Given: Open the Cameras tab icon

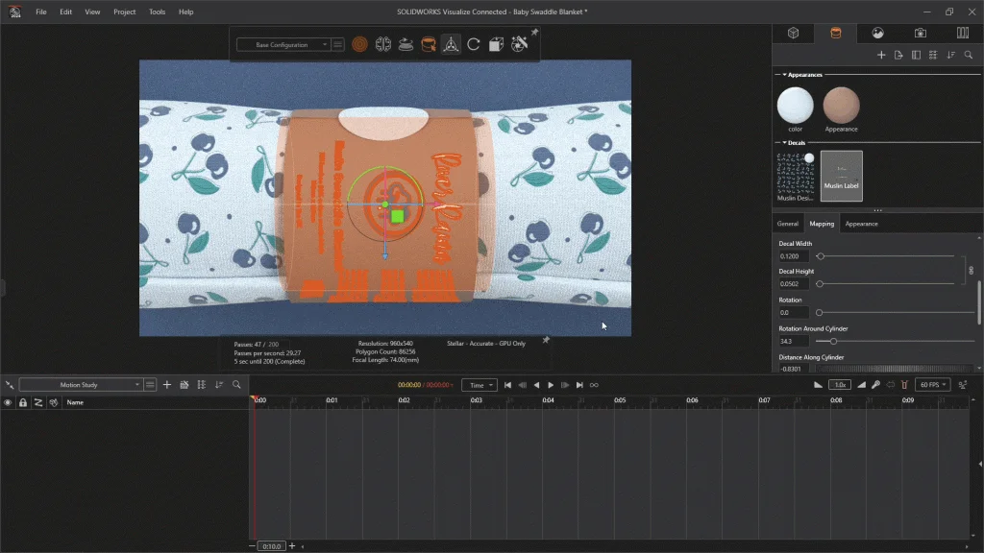Looking at the screenshot, I should tap(921, 33).
